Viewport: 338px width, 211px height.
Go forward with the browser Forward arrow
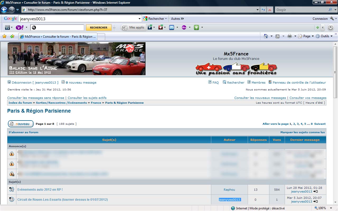pyautogui.click(x=12, y=10)
